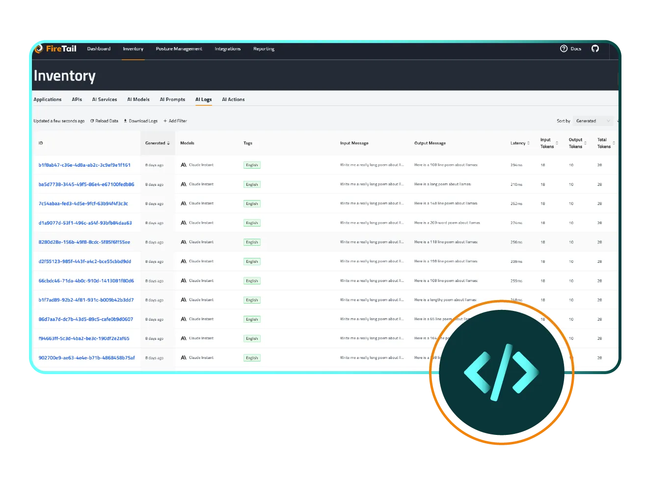
Task: Click English tag in 66cbdc46 row
Action: pos(252,281)
